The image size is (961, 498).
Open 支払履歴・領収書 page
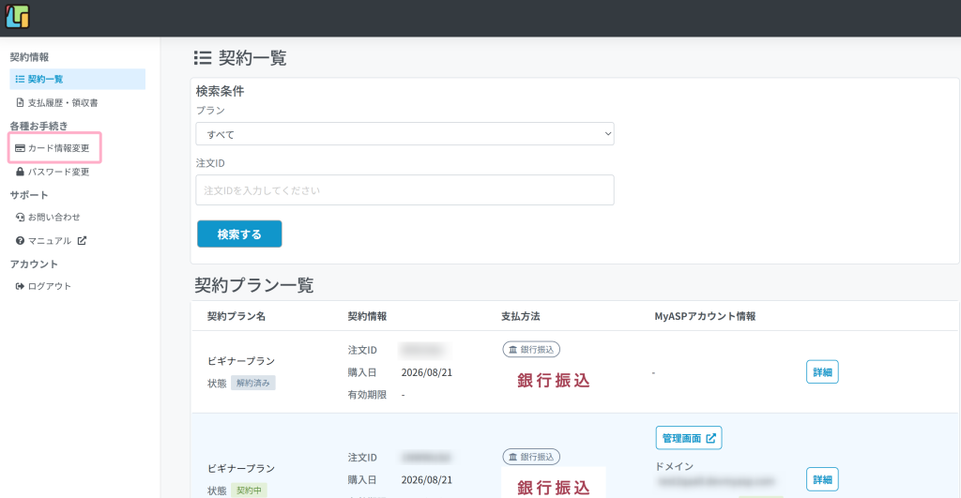click(57, 102)
